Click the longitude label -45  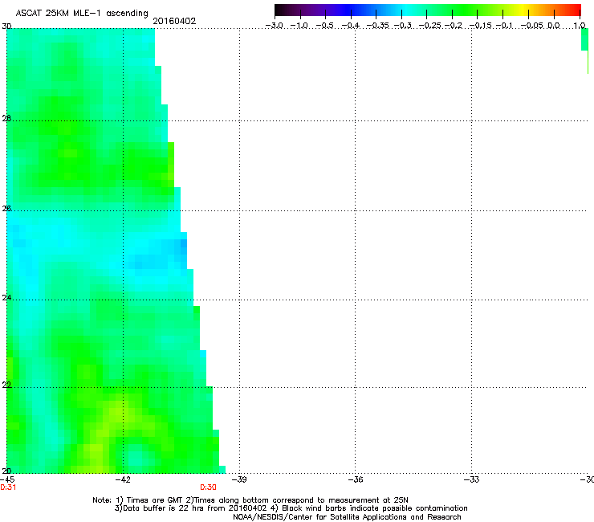point(7,479)
